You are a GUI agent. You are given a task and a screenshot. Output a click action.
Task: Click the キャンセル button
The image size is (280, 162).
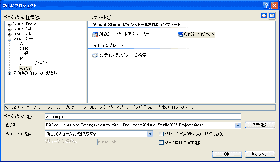260,154
